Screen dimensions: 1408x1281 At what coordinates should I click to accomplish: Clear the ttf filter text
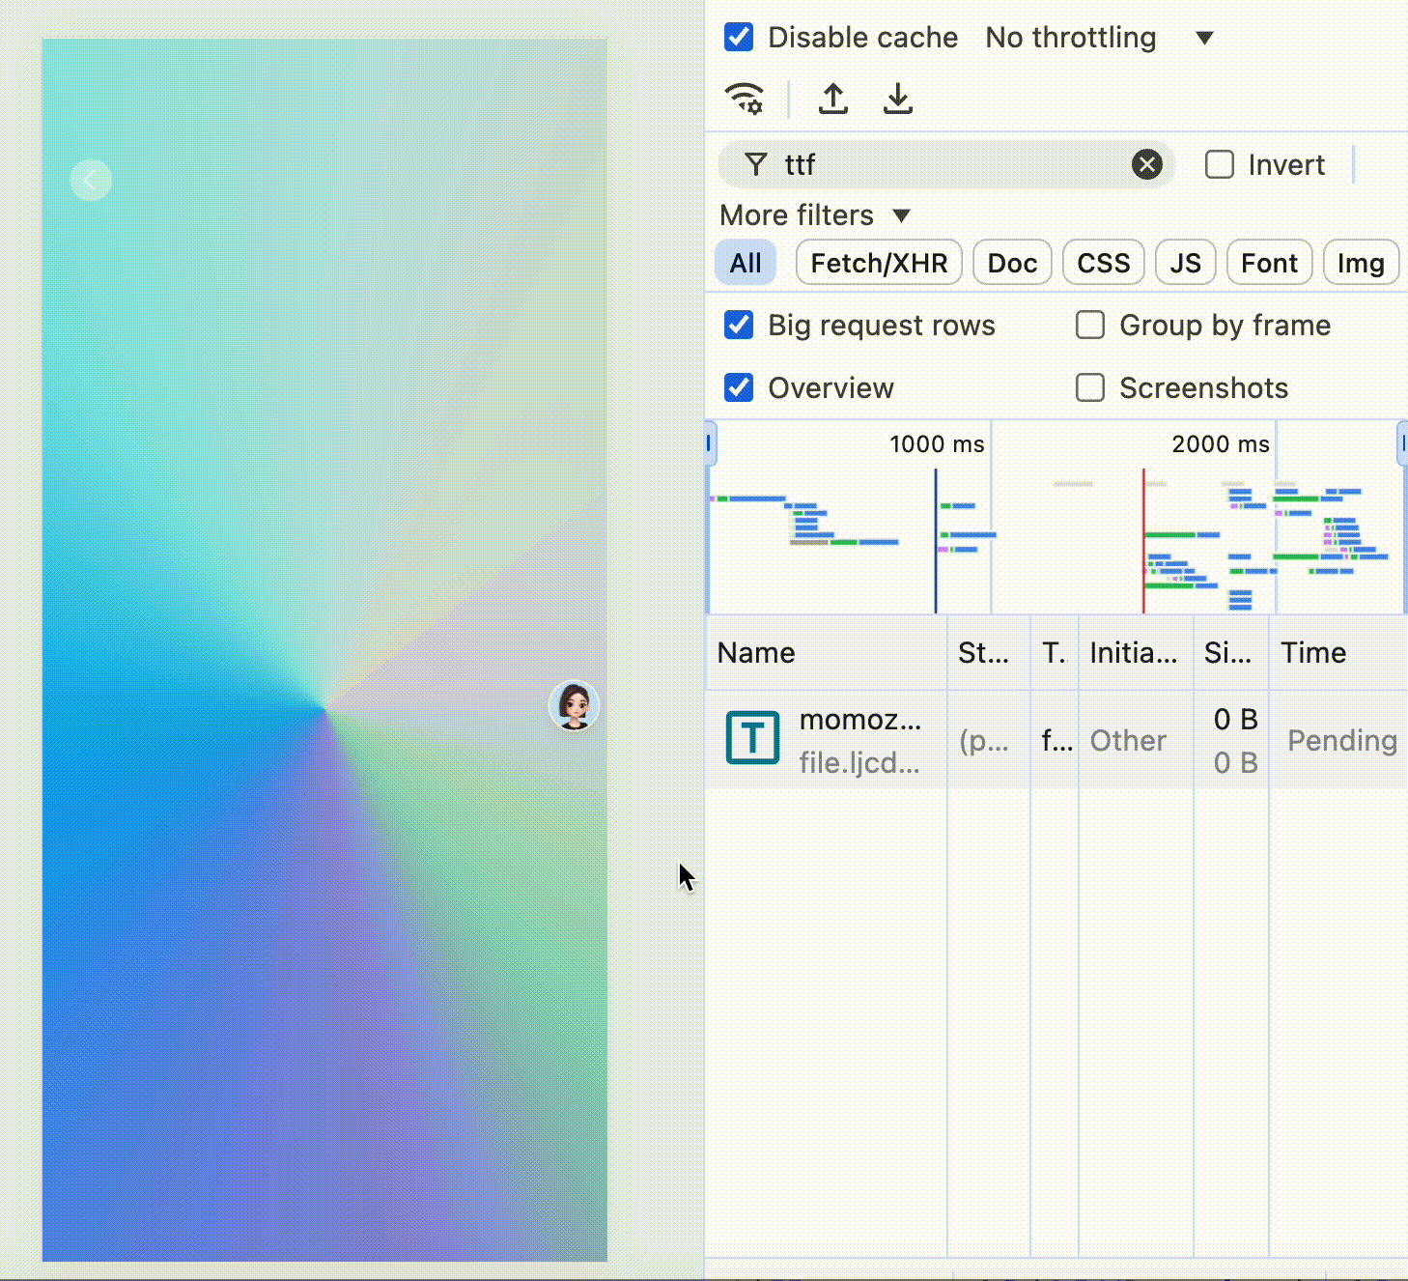(1147, 165)
